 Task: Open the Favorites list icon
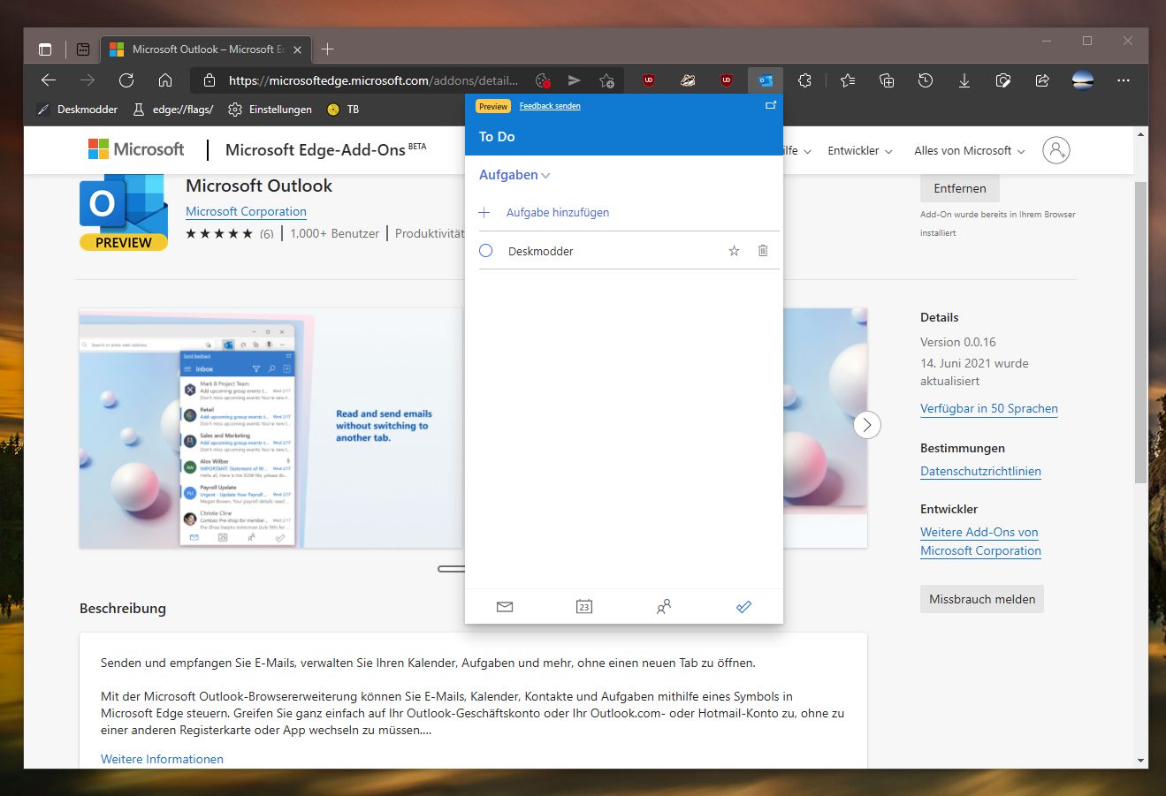tap(848, 80)
